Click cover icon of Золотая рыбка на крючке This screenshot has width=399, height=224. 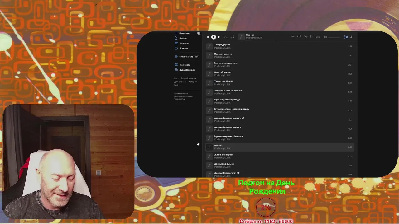[209, 92]
